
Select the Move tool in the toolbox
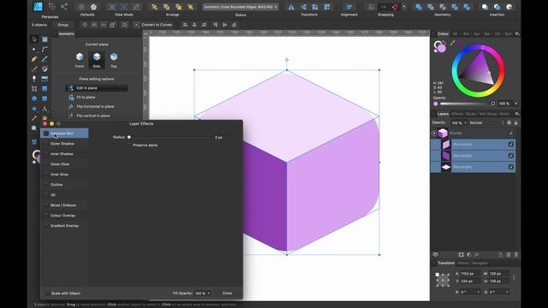(x=34, y=39)
